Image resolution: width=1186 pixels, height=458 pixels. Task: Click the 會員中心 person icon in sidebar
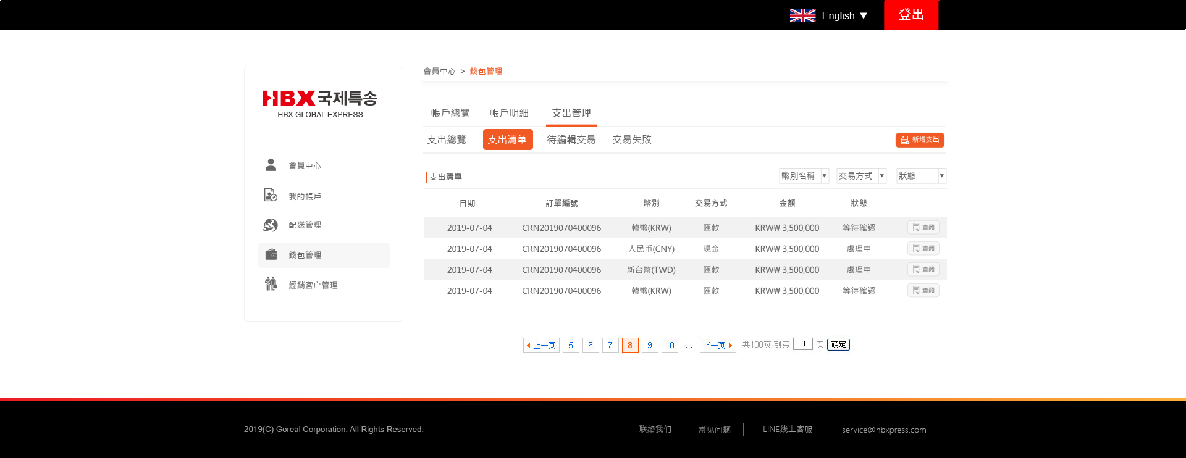coord(271,165)
